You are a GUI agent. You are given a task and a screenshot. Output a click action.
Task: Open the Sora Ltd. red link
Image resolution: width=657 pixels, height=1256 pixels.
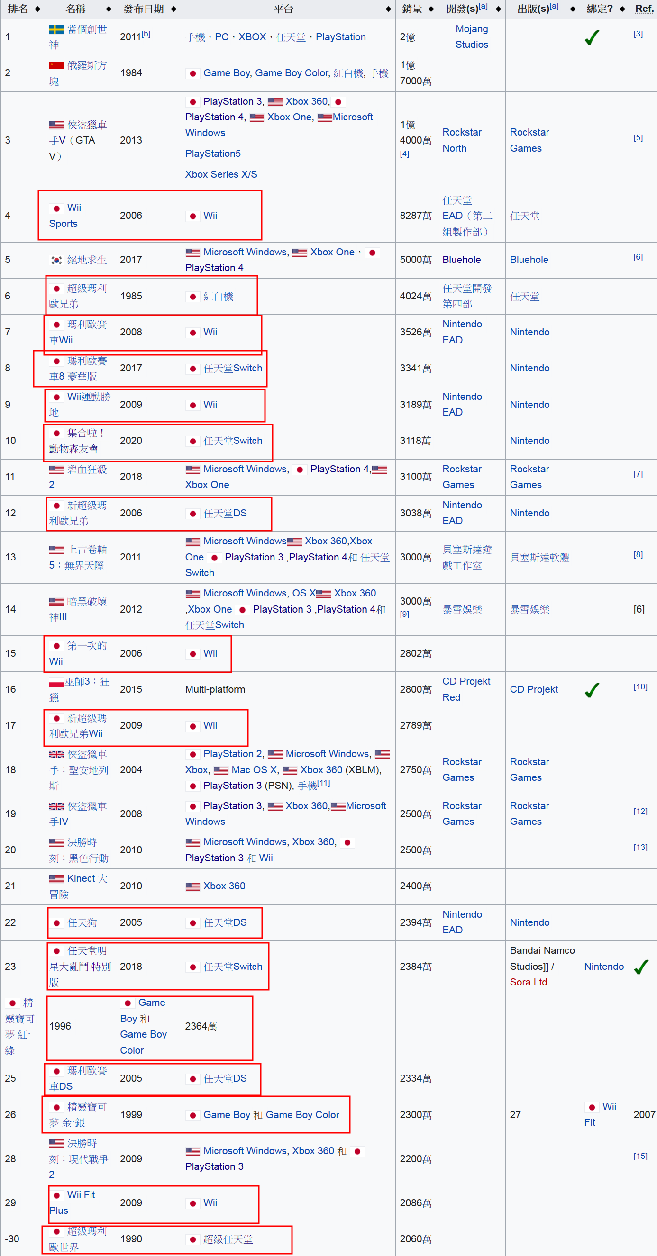(529, 982)
